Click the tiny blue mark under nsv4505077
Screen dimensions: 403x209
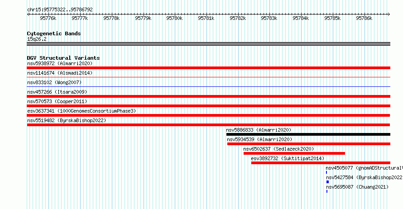pyautogui.click(x=326, y=172)
